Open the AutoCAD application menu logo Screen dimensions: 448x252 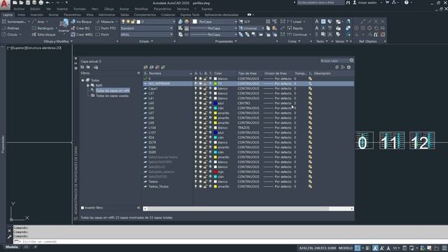[5, 4]
